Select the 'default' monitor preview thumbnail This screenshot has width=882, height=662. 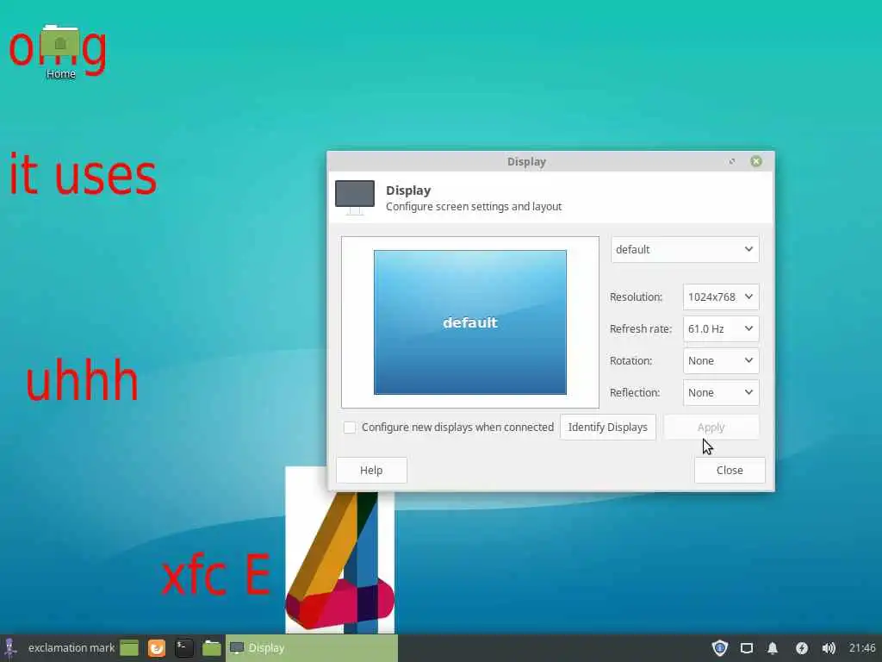[470, 322]
